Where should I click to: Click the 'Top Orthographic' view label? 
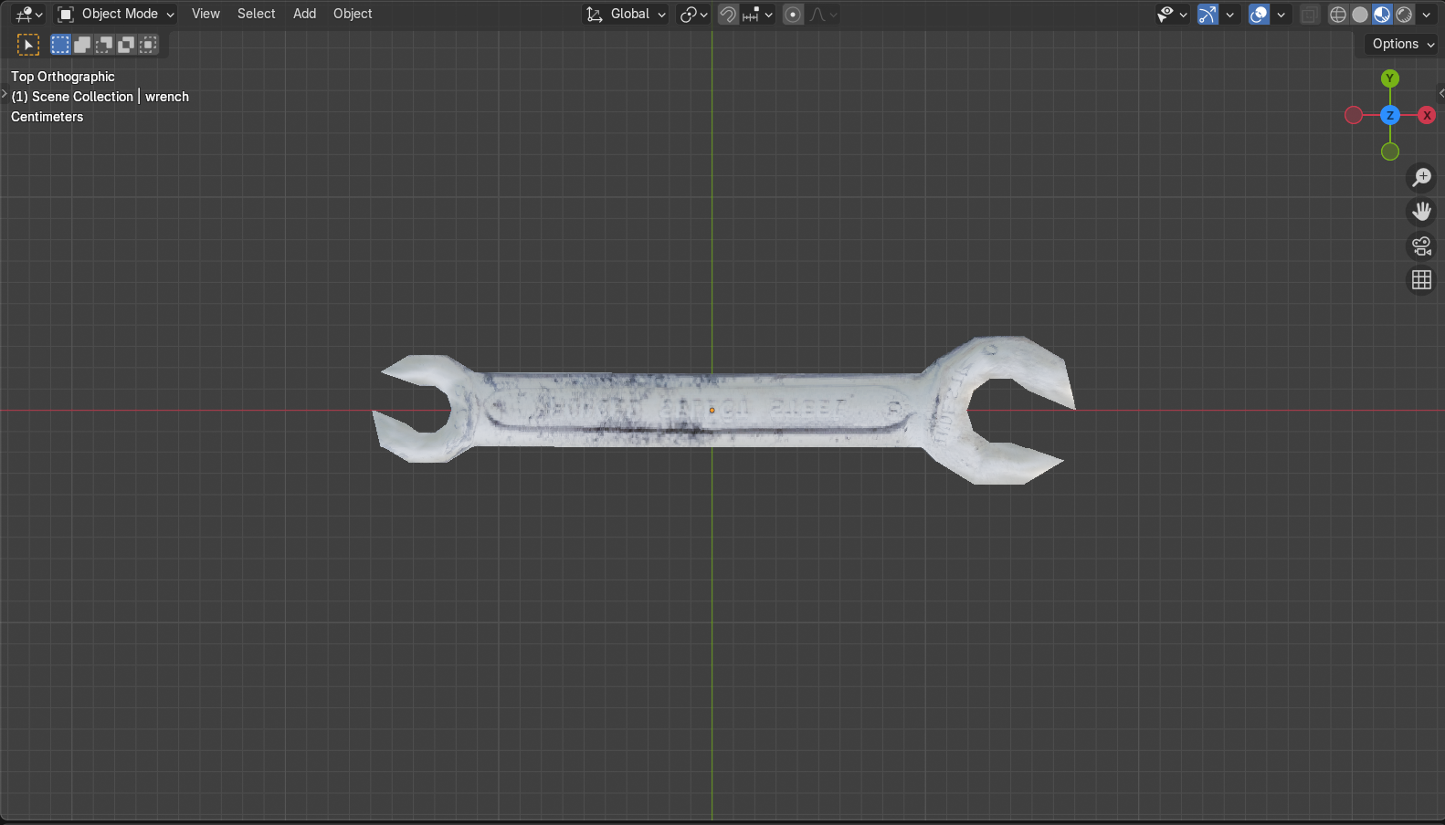[x=63, y=77]
